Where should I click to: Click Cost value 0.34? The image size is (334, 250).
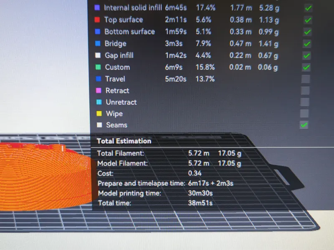click(x=195, y=173)
